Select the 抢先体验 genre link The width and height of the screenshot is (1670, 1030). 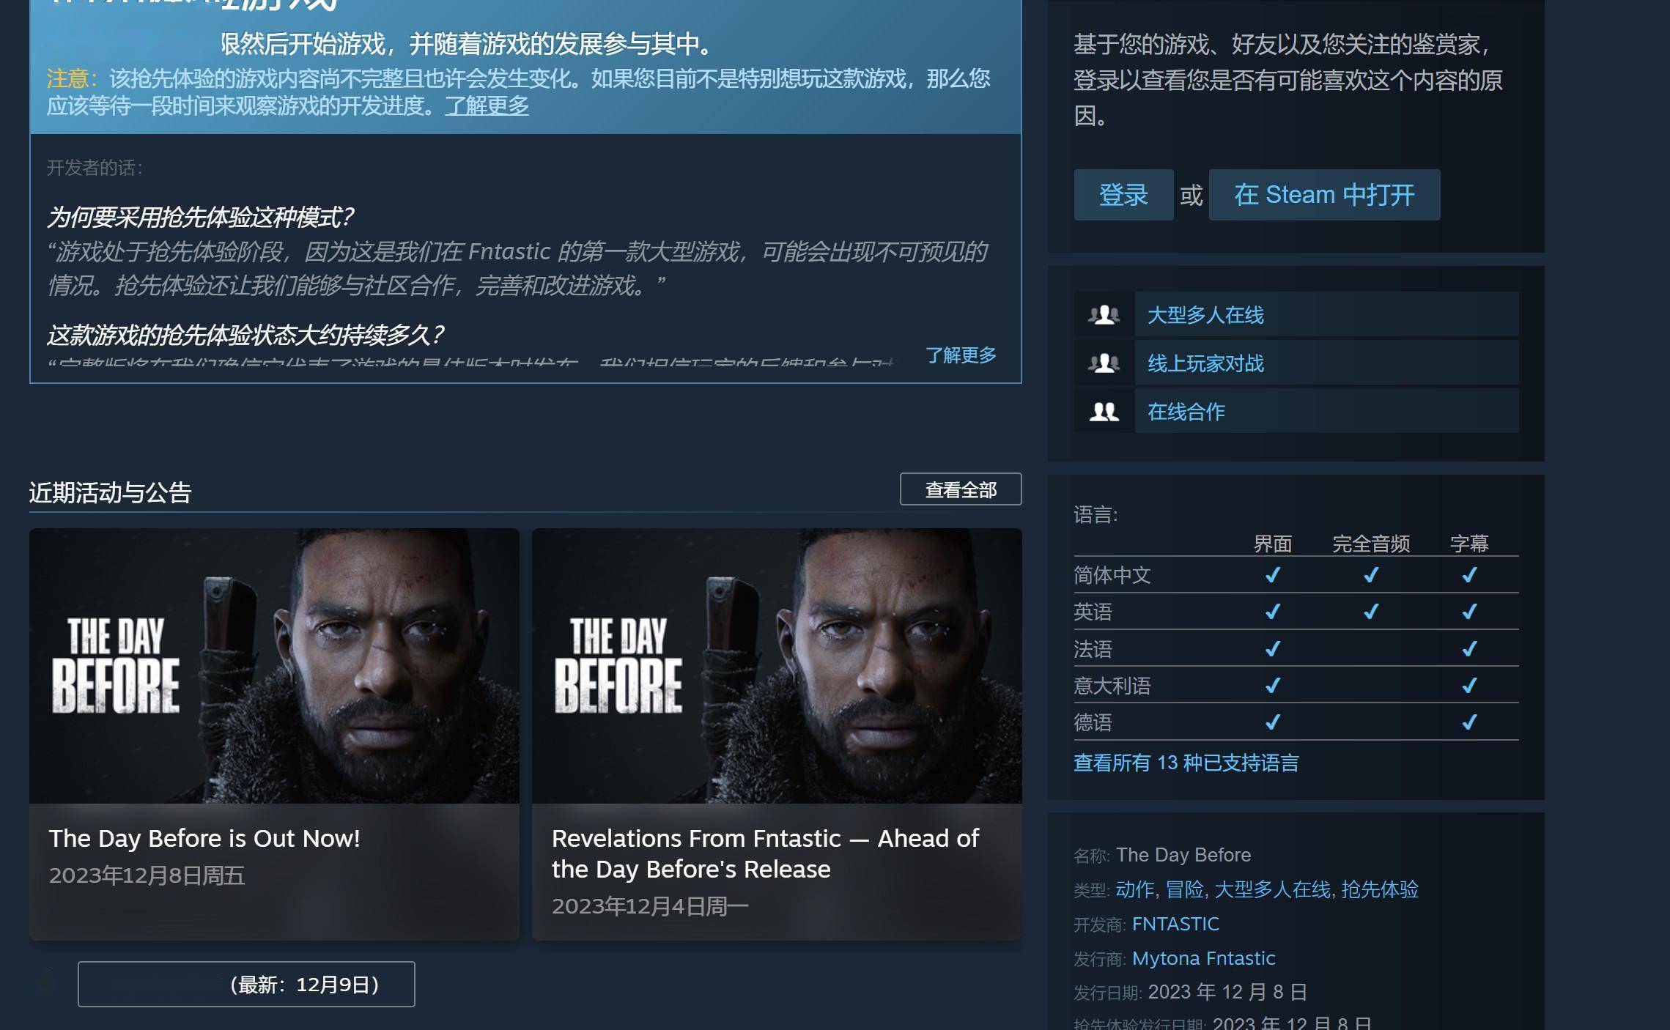point(1379,889)
